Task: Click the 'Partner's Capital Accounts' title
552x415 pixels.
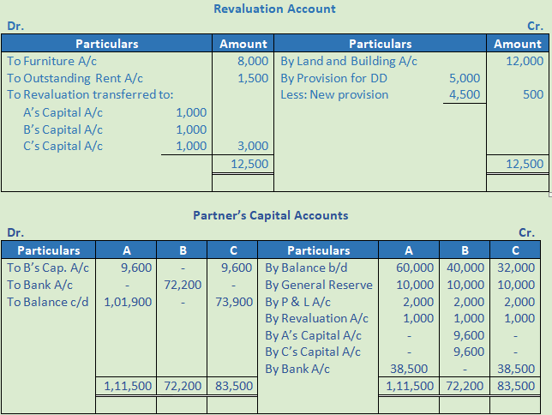Action: (271, 215)
